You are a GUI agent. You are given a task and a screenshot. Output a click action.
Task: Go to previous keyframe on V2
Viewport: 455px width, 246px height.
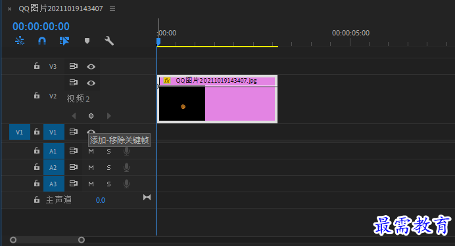pos(74,115)
